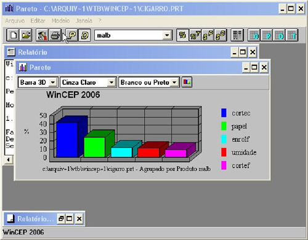
Task: Click the blue cortec legend swatch
Action: pos(224,113)
